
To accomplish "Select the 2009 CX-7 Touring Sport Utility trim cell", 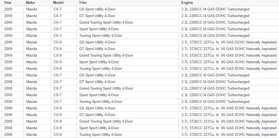I will (128, 36).
